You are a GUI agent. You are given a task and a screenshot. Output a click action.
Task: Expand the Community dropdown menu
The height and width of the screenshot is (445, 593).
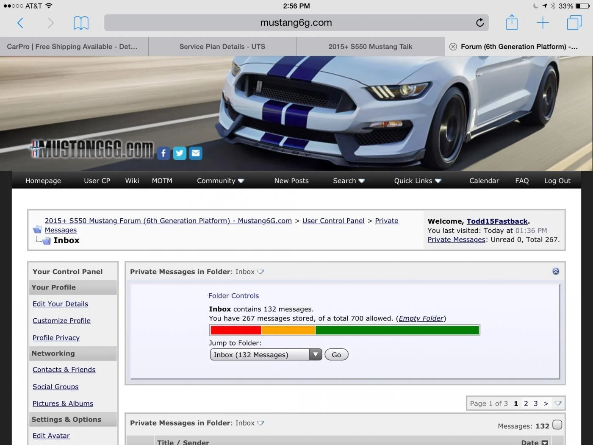coord(220,181)
